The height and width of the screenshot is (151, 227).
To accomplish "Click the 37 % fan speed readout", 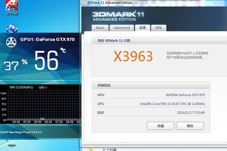I will click(x=16, y=65).
